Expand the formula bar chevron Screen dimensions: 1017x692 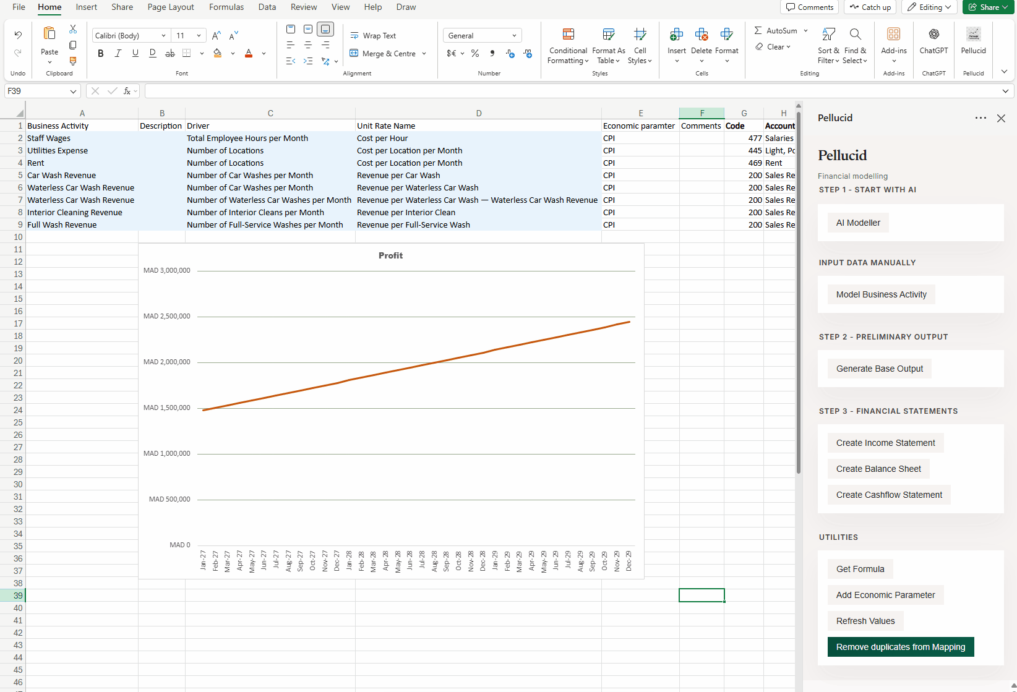pos(1005,91)
